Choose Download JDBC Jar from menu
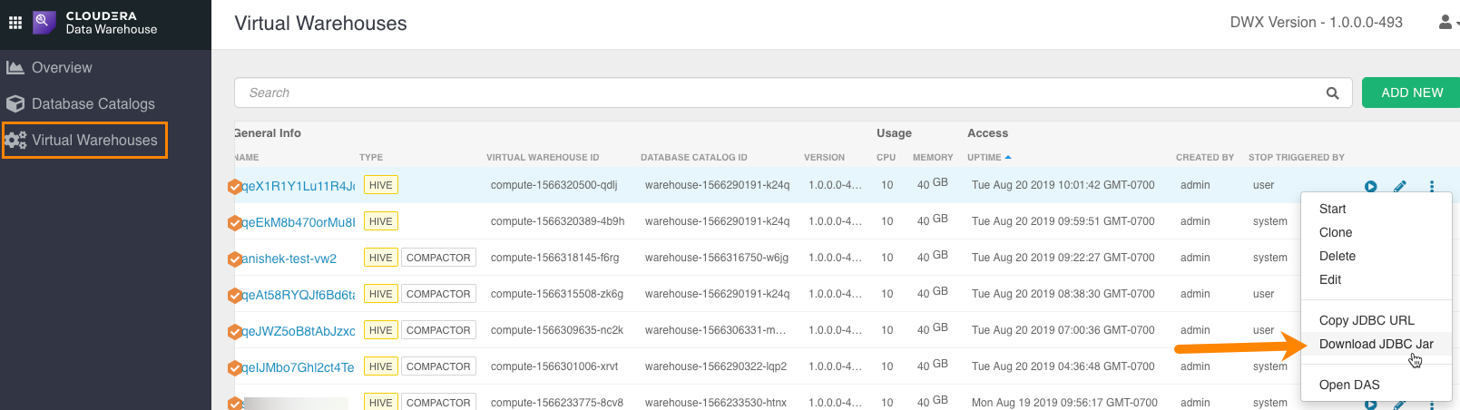The width and height of the screenshot is (1460, 410). [x=1376, y=344]
